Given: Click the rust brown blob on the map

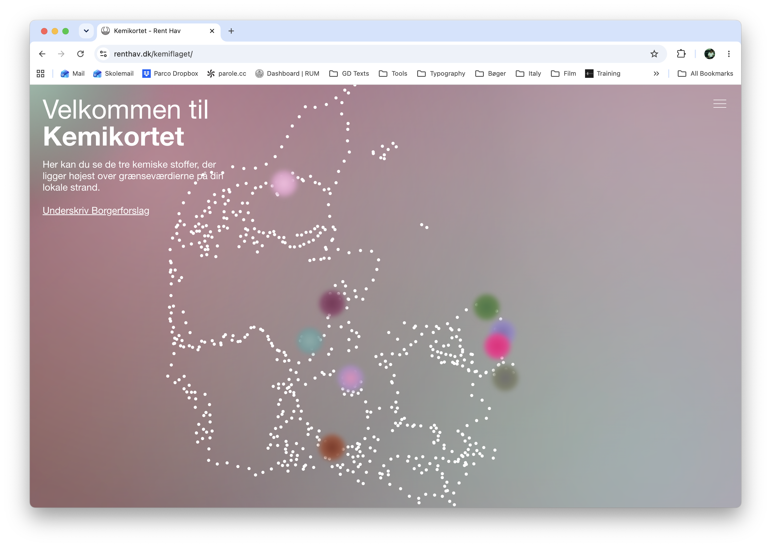Looking at the screenshot, I should coord(332,447).
